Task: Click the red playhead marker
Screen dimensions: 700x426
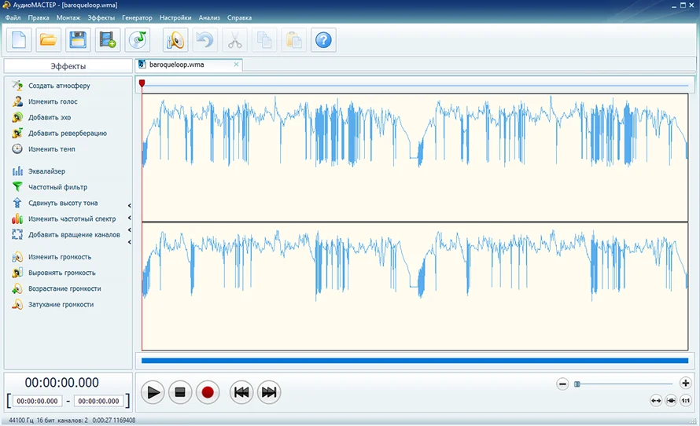Action: pos(142,83)
